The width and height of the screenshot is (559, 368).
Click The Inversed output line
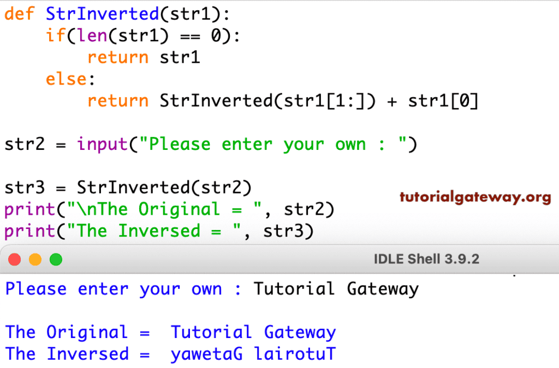[x=169, y=354]
